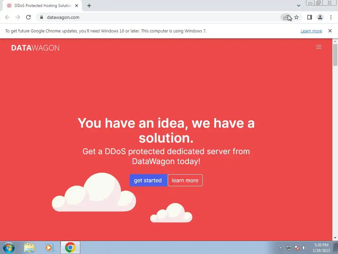Open a new tab with plus button
This screenshot has width=338, height=254.
coord(89,6)
